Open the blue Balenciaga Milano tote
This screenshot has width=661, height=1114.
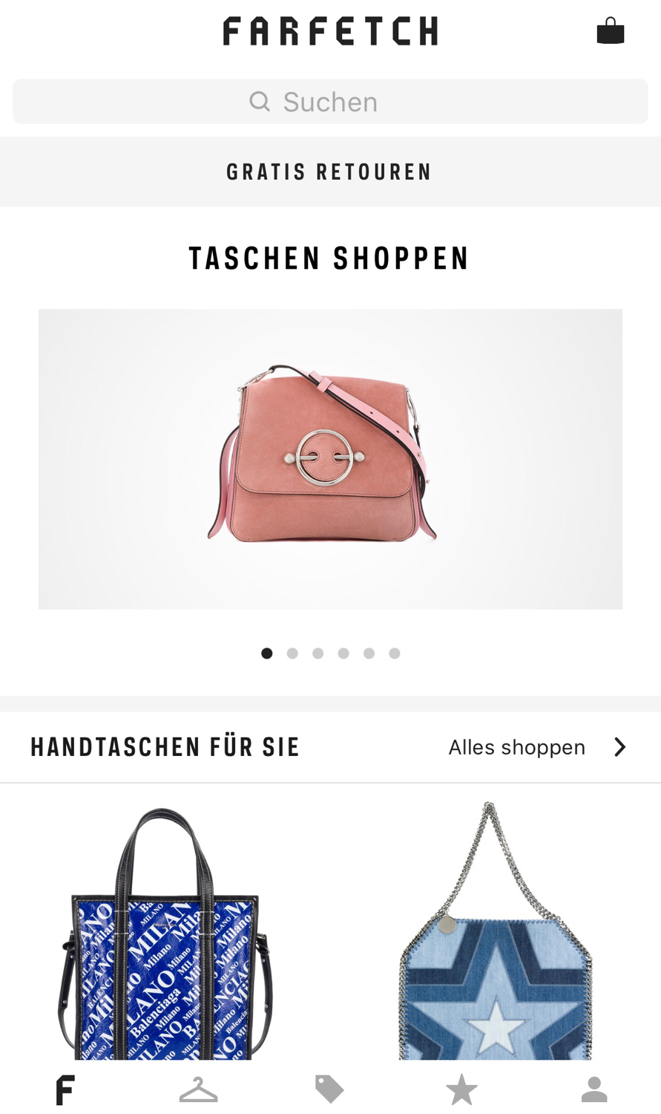[165, 934]
